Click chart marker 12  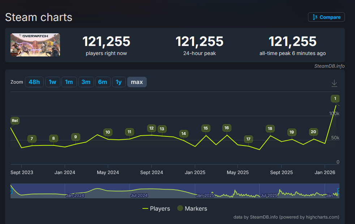point(151,128)
